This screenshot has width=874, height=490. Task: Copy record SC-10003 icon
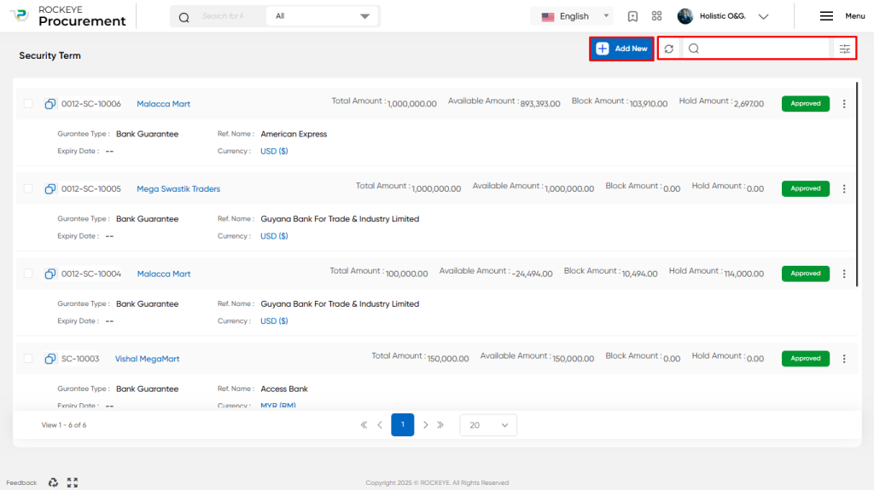[50, 359]
